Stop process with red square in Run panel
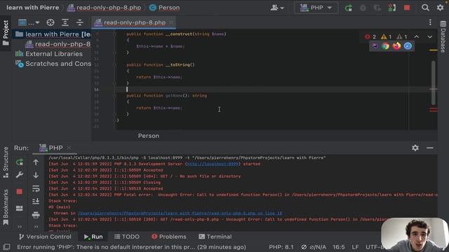Screen dimensions: 449x252 [x=20, y=191]
